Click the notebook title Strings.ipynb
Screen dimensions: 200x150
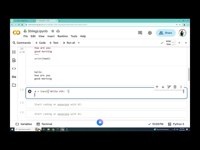pos(37,31)
